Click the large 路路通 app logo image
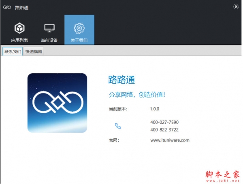This screenshot has height=184, width=243. tap(58, 103)
